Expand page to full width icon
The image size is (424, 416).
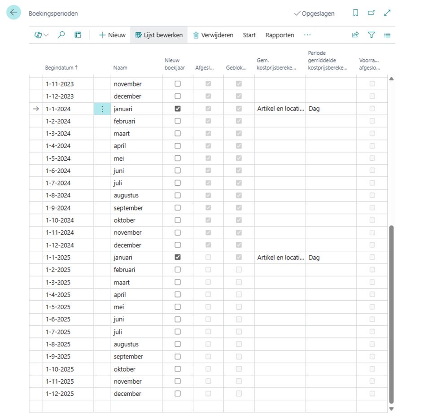point(387,13)
